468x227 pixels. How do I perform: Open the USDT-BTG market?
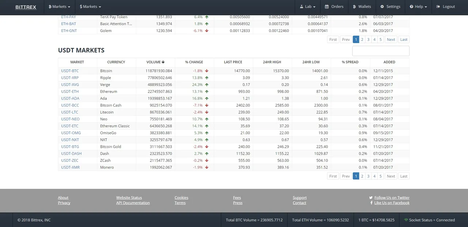70,147
